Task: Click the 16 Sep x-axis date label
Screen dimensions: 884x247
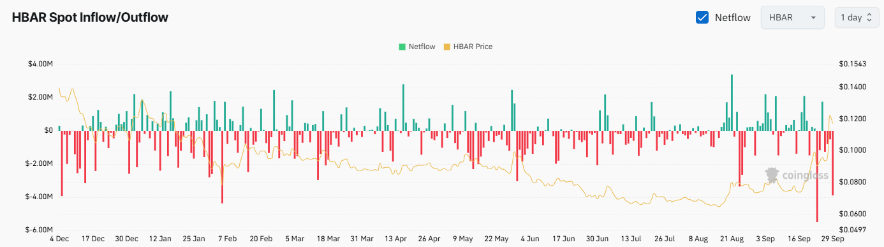Action: click(799, 239)
